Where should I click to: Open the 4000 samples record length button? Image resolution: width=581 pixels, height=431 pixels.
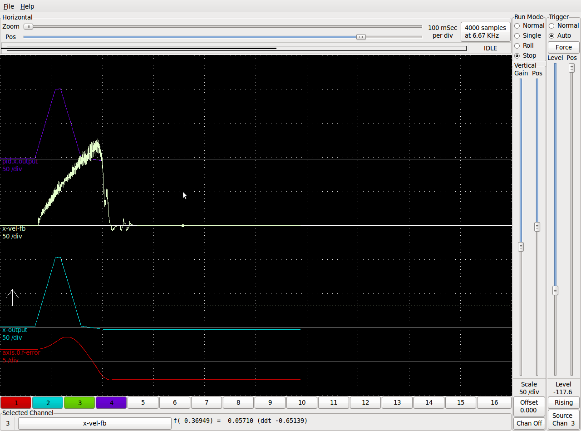click(486, 31)
